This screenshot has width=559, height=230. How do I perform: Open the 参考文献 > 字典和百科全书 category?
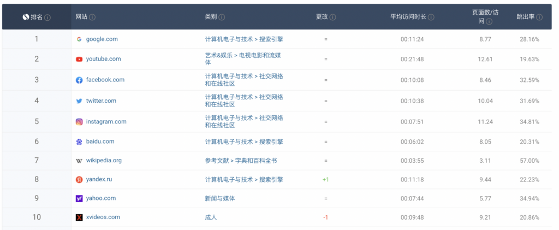pos(241,161)
